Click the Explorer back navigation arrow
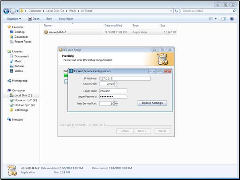Viewport: 240px width, 180px height. (x=6, y=11)
